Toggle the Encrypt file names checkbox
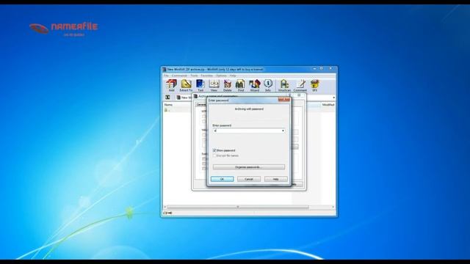The height and width of the screenshot is (264, 470). pos(214,155)
